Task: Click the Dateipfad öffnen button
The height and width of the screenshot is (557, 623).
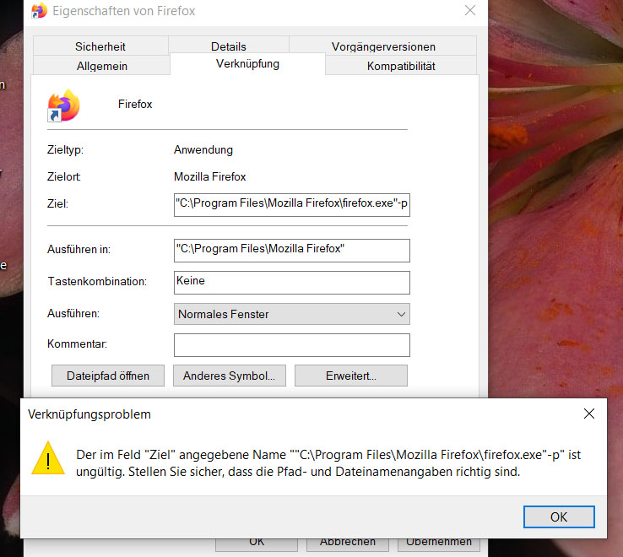Action: (x=108, y=376)
